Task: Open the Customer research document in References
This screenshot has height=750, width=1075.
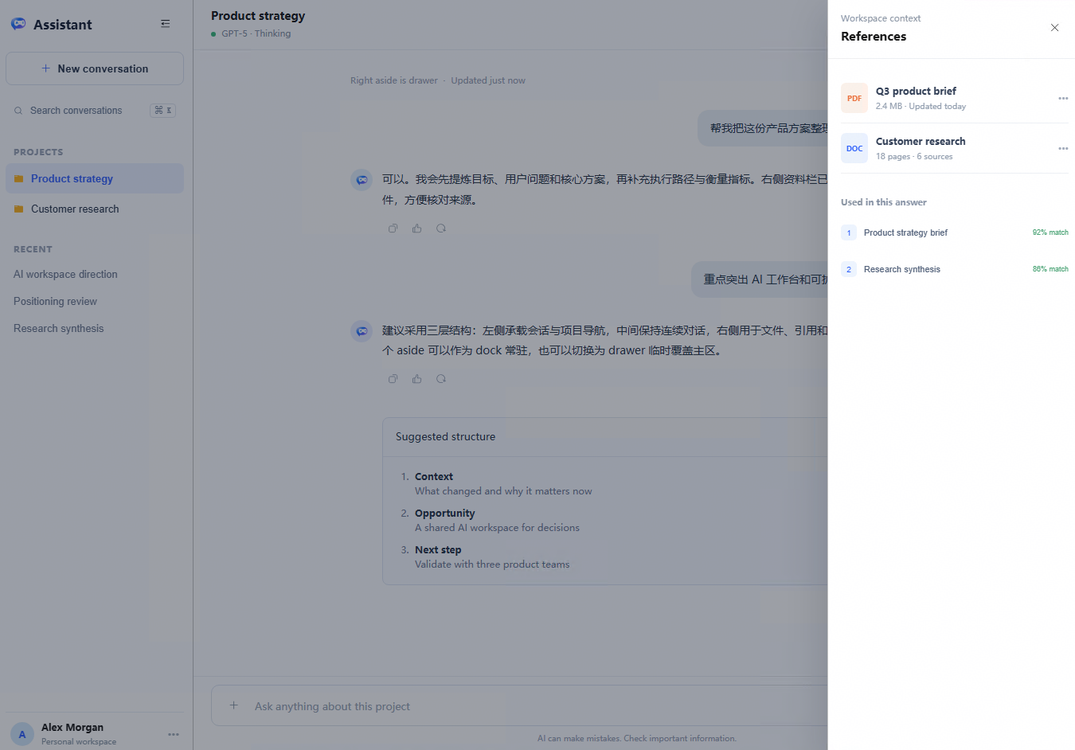Action: (x=955, y=148)
